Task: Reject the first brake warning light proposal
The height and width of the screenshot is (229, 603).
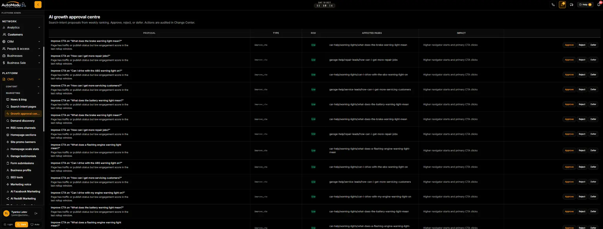Action: tap(582, 45)
